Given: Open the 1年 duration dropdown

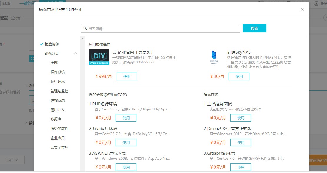Looking at the screenshot, I should coord(12,160).
